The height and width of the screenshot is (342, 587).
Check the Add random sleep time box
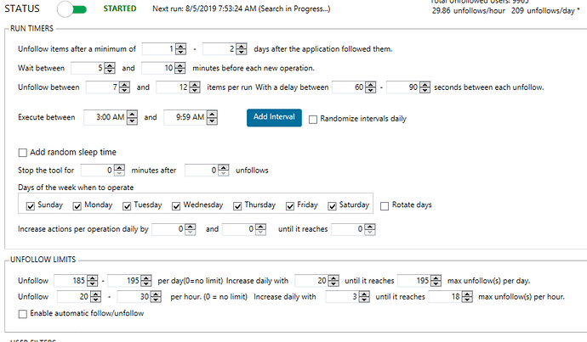pos(23,152)
